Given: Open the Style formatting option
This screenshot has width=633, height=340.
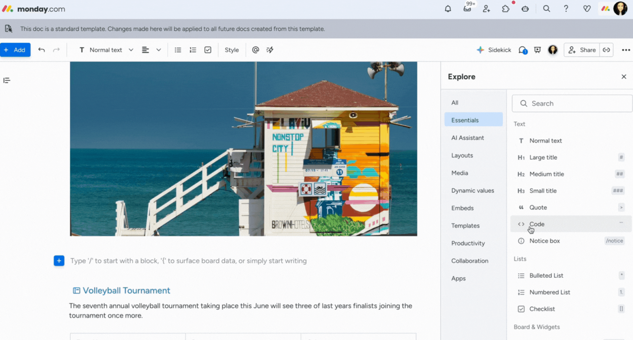Looking at the screenshot, I should pos(231,50).
